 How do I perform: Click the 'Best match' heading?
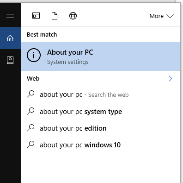point(42,35)
